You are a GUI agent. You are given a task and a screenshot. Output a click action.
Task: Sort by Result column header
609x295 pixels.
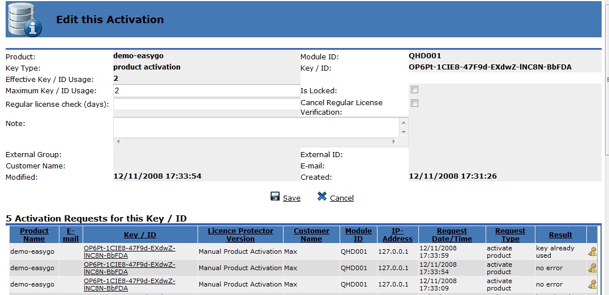click(560, 235)
